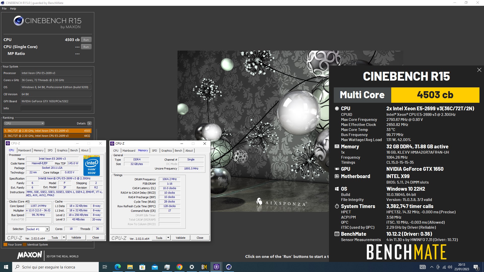
Task: Click the Your Score orange legend swatch
Action: point(5,244)
